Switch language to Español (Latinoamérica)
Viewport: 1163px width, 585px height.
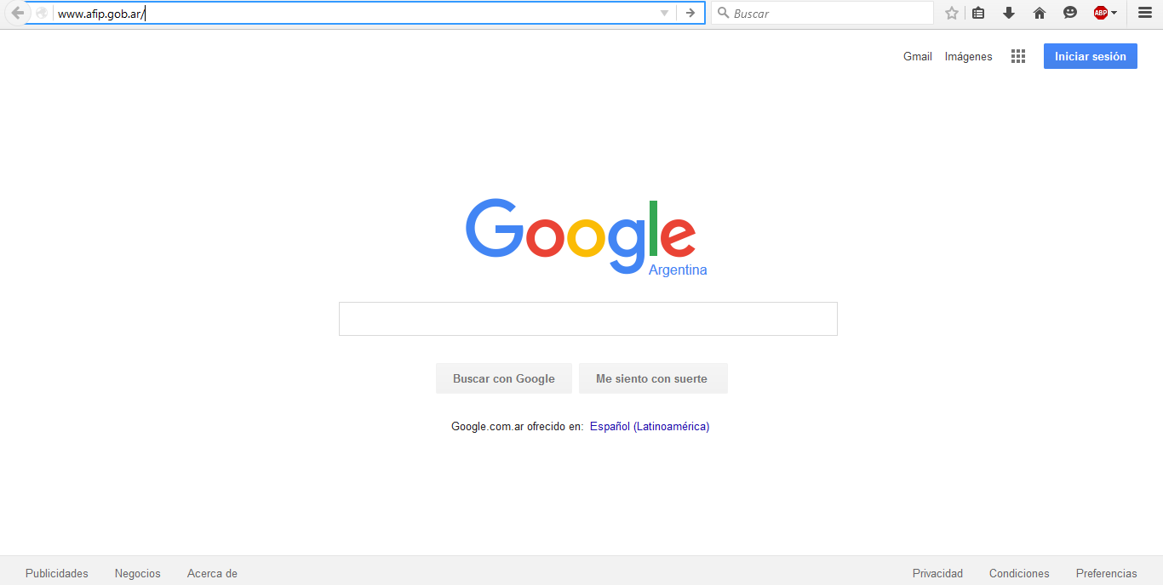click(650, 426)
